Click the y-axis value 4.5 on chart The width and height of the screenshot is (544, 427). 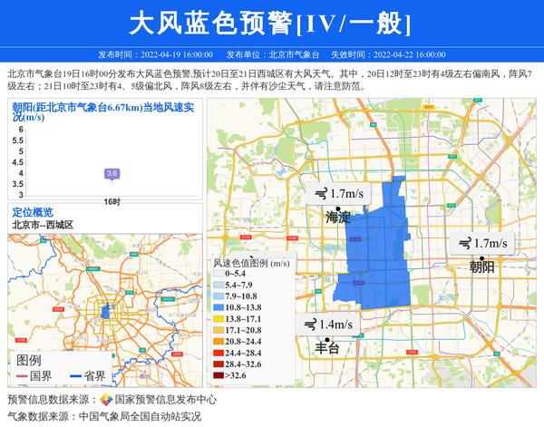click(18, 162)
